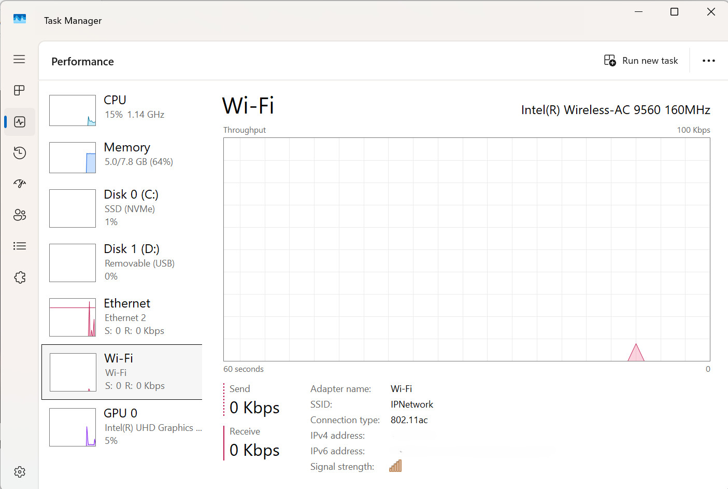
Task: Open the Users page icon
Action: [20, 215]
